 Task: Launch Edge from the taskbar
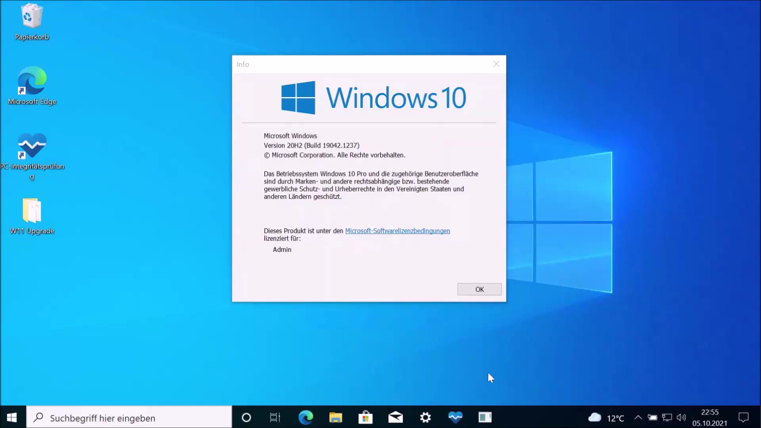click(306, 417)
